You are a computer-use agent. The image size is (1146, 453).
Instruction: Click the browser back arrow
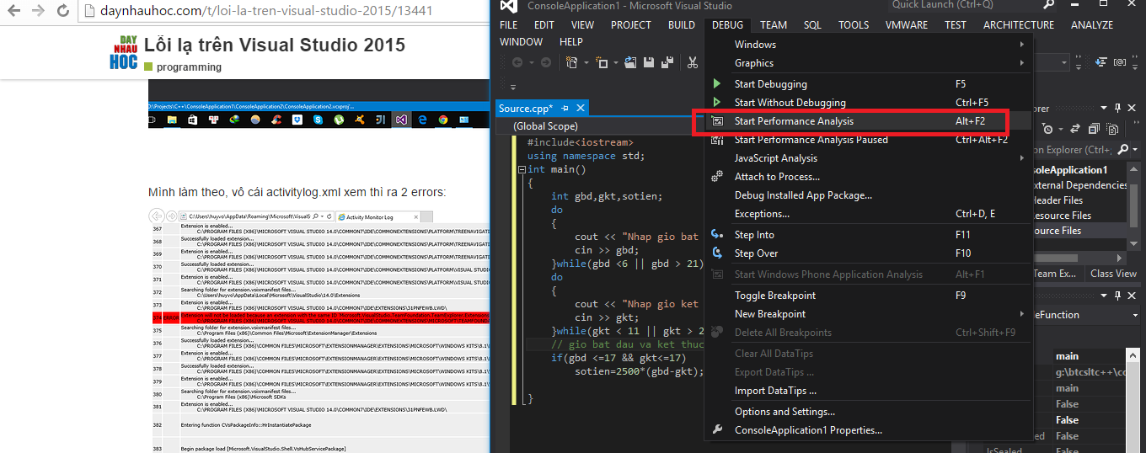pyautogui.click(x=14, y=12)
